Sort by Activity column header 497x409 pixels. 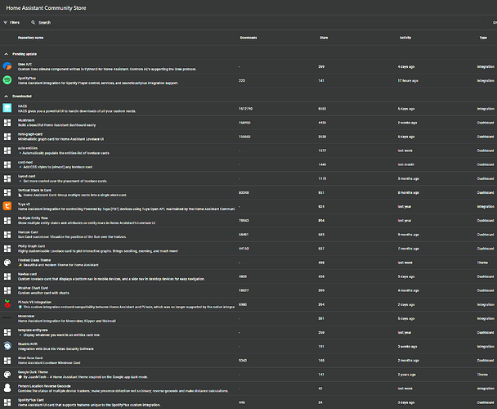click(405, 38)
